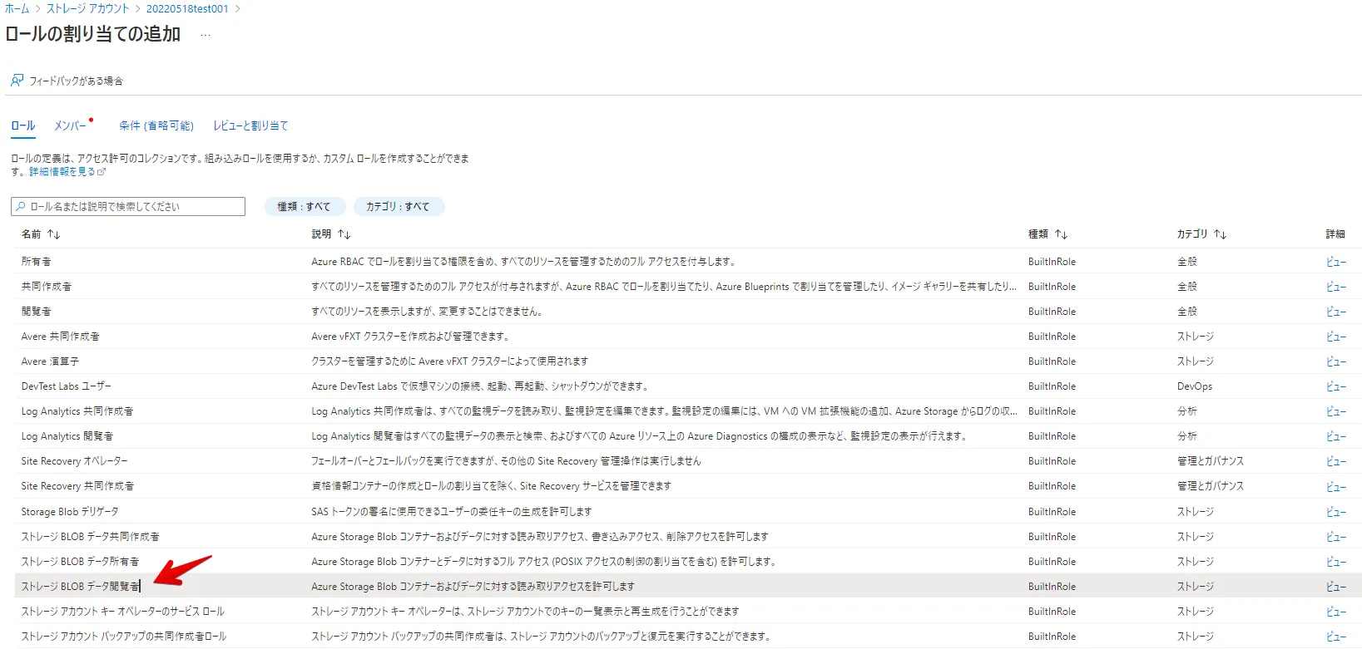Select the 閲覧者 role row

pos(688,311)
